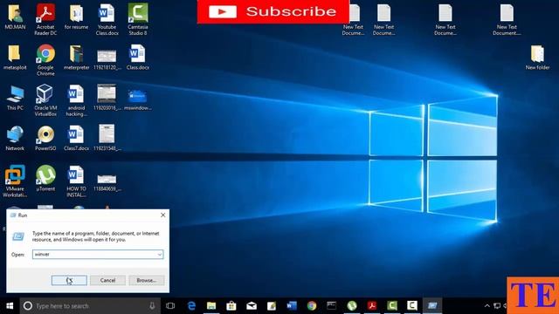The height and width of the screenshot is (314, 559).
Task: Close the Run dialog window
Action: click(163, 215)
